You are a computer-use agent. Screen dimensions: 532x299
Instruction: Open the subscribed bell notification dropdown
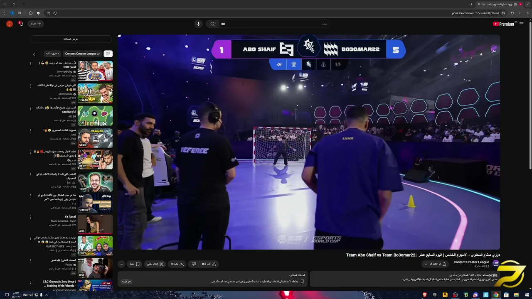(435, 264)
